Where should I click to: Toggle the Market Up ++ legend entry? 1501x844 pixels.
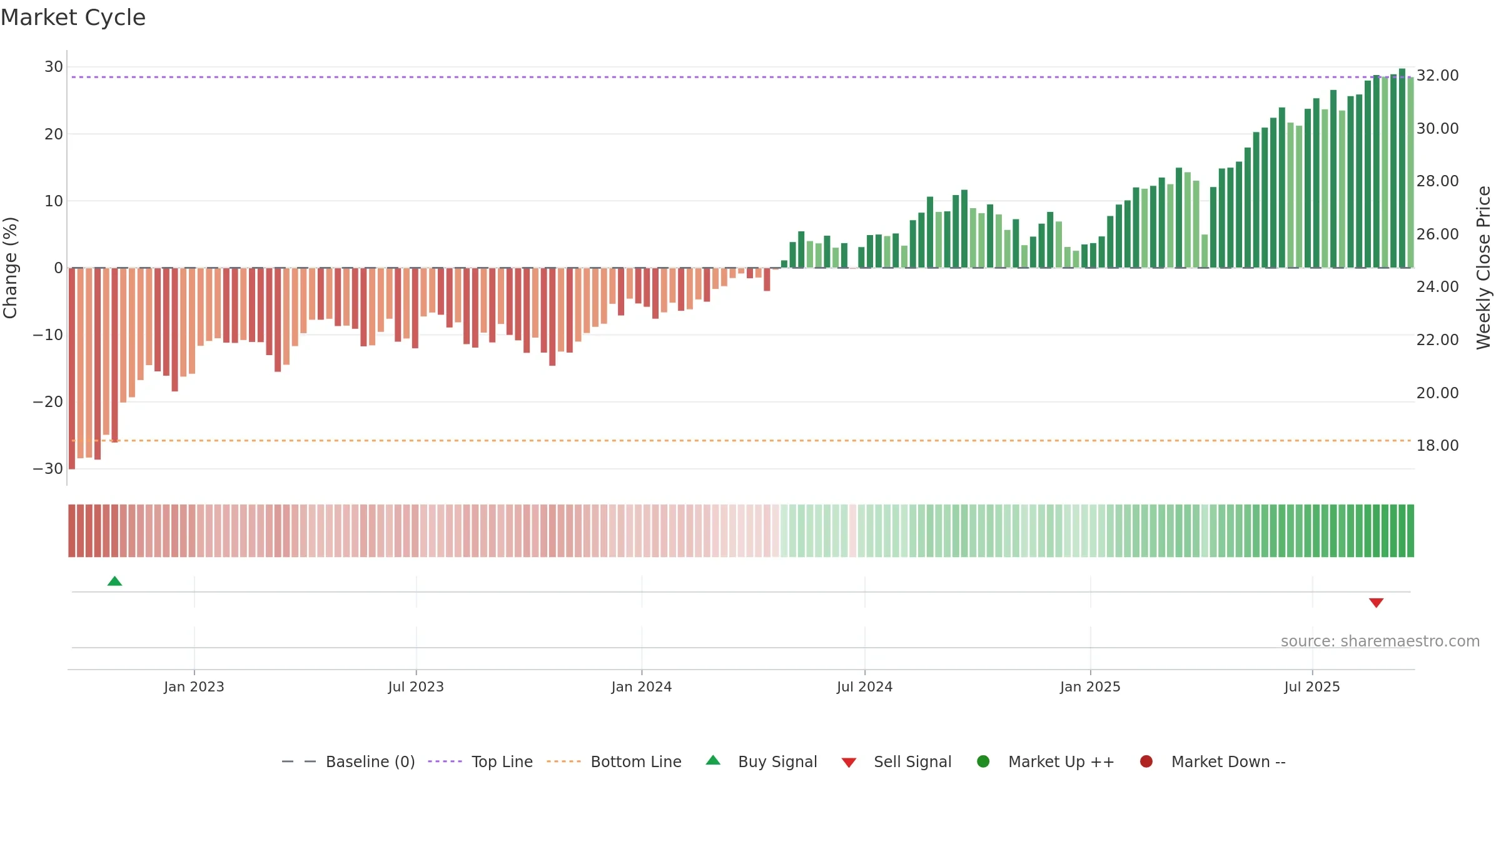(x=1045, y=761)
